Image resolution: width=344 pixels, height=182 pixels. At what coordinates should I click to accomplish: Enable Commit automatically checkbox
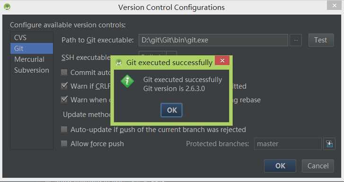[64, 72]
